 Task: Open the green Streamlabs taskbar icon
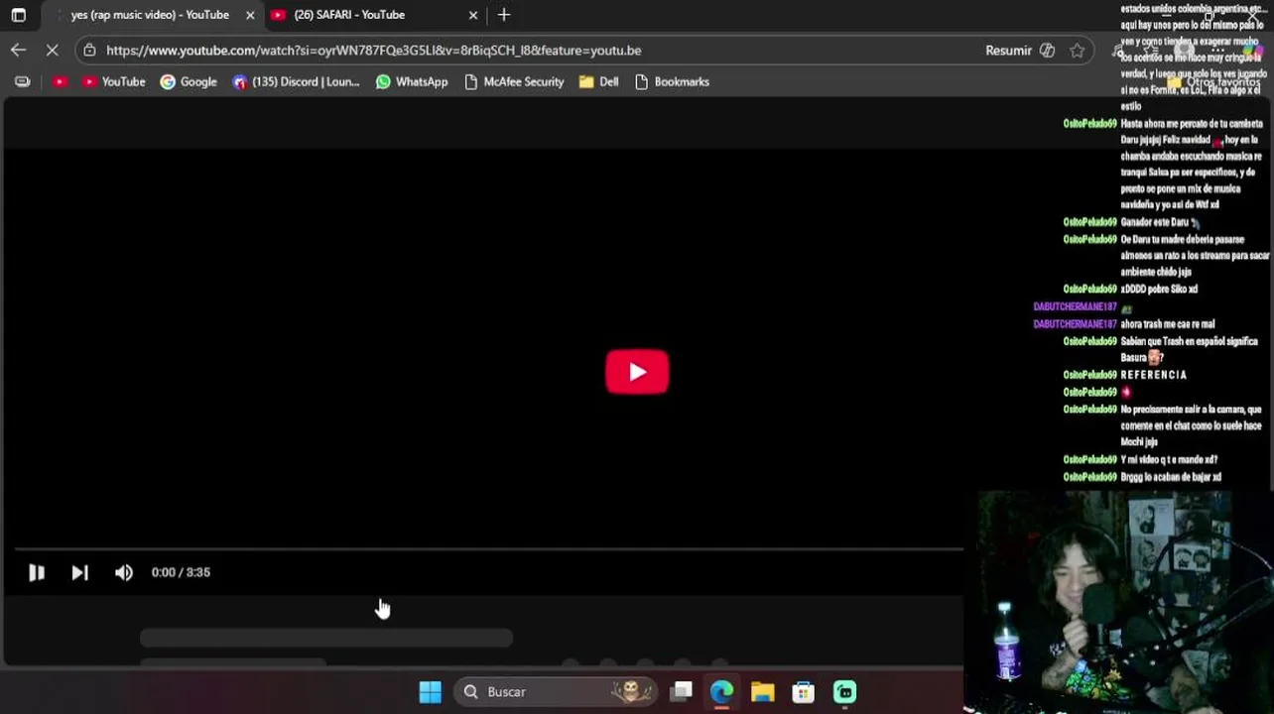(x=844, y=691)
